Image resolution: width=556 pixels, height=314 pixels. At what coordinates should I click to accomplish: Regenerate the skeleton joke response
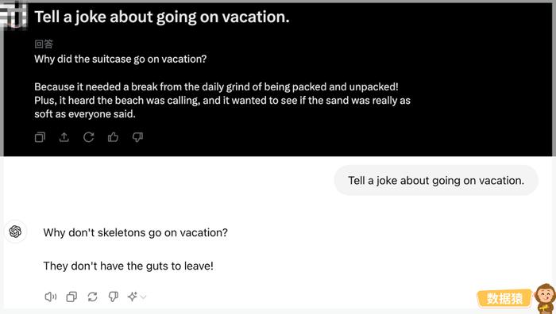pyautogui.click(x=93, y=297)
